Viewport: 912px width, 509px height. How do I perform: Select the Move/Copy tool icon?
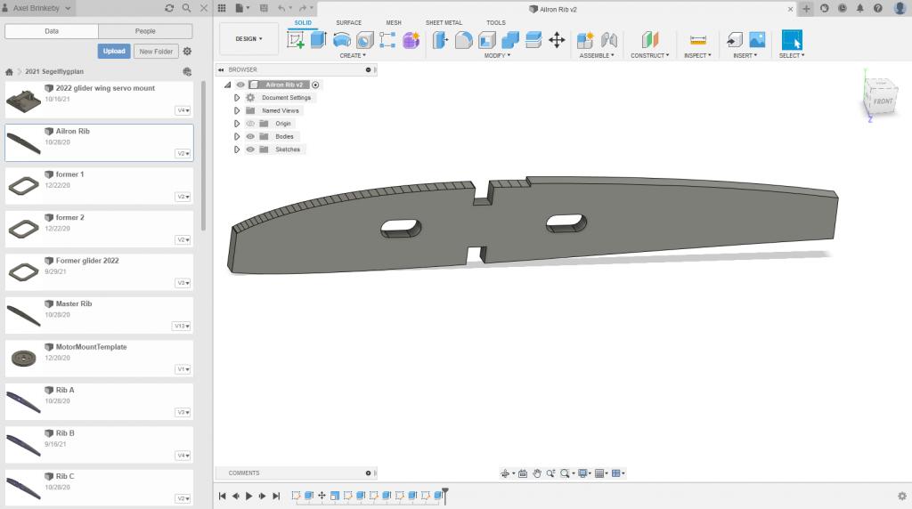coord(557,40)
